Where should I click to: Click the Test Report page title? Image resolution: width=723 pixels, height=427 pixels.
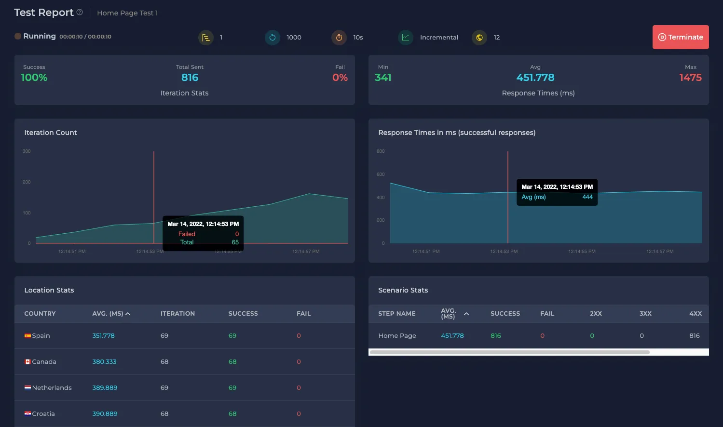44,13
